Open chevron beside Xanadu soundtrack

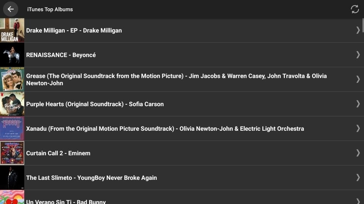pos(358,128)
